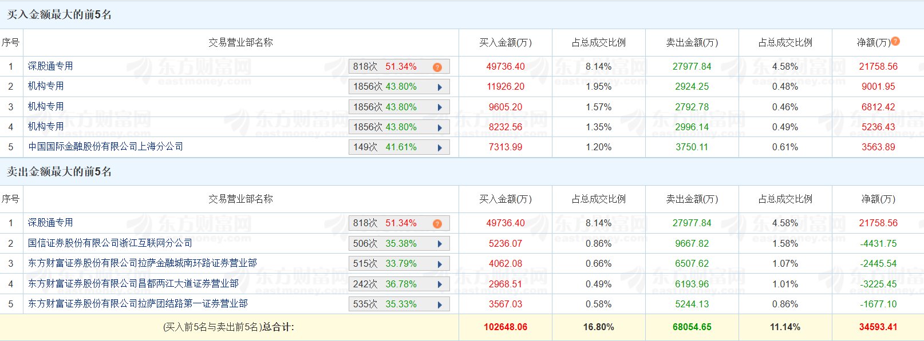Click the 506次 35.38% stats button

click(392, 244)
